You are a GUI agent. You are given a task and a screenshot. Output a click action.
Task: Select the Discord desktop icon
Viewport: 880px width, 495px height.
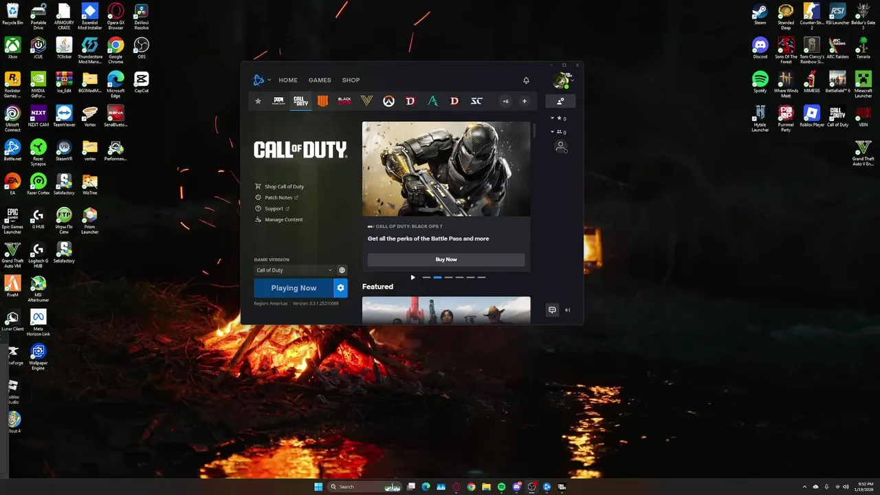click(760, 48)
